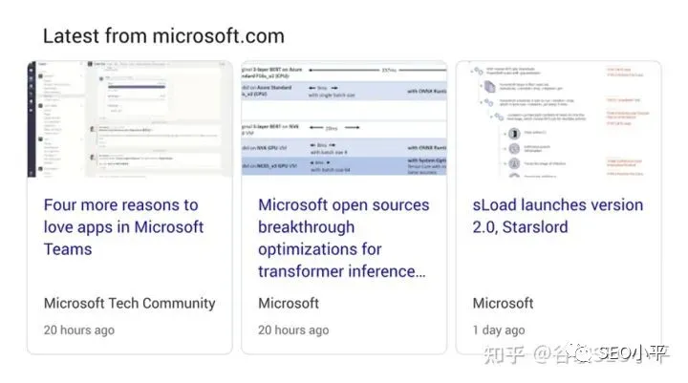Click Microsoft source label on the second card
The width and height of the screenshot is (688, 383).
tap(289, 303)
